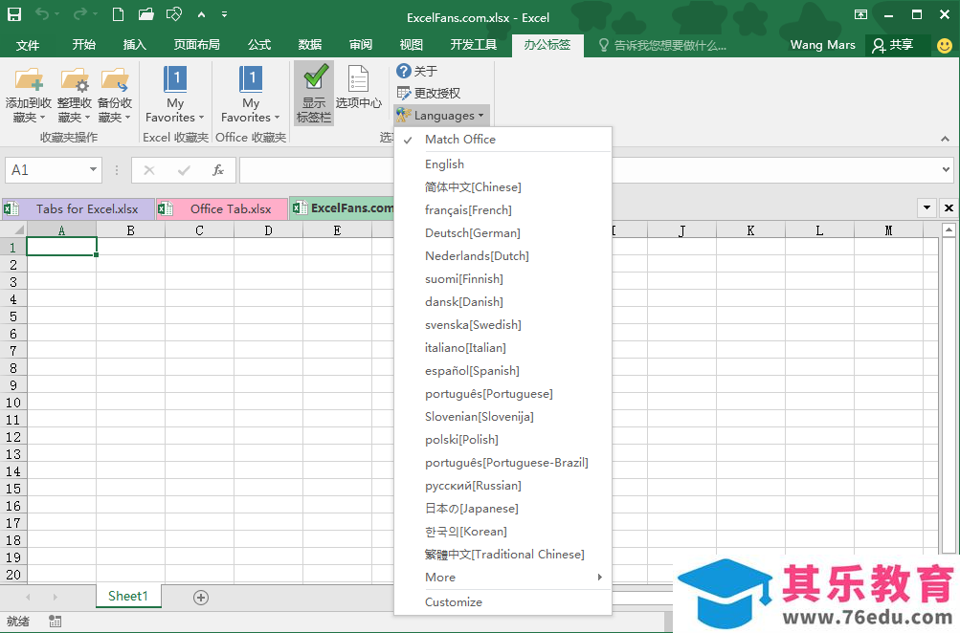Image resolution: width=960 pixels, height=633 pixels.
Task: Click column header B
Action: (130, 230)
